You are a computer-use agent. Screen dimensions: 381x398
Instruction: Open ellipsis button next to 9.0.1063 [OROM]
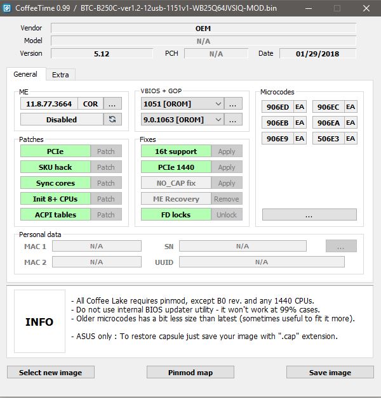[233, 120]
